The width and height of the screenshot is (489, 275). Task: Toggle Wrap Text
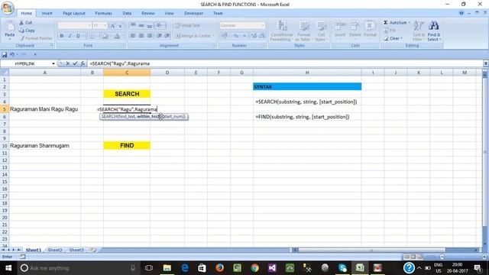187,25
